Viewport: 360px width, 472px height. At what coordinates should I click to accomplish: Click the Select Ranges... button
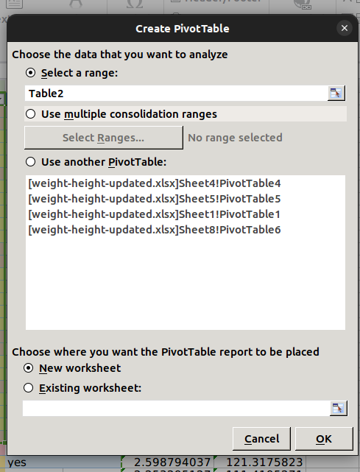(104, 138)
